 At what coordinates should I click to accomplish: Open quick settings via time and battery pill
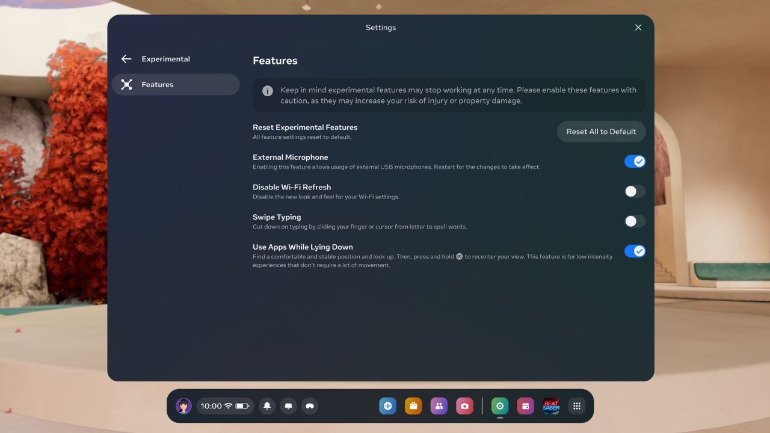(x=225, y=406)
